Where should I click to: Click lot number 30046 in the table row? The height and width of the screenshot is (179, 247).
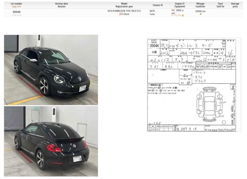point(16,12)
